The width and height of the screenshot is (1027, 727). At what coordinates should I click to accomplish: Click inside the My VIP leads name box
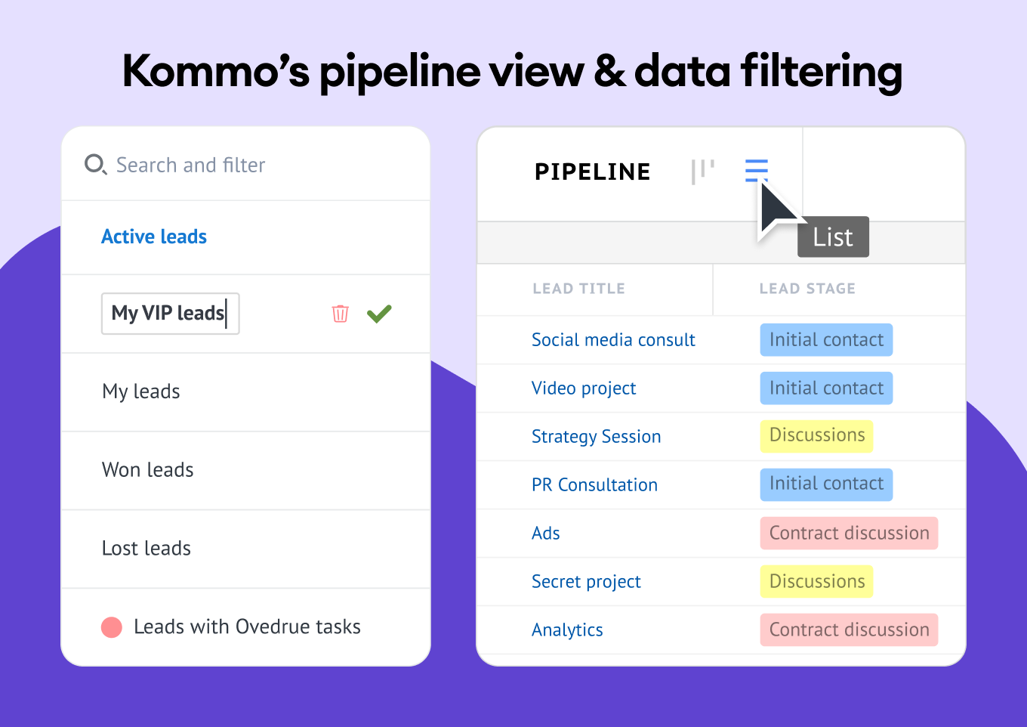coord(170,314)
